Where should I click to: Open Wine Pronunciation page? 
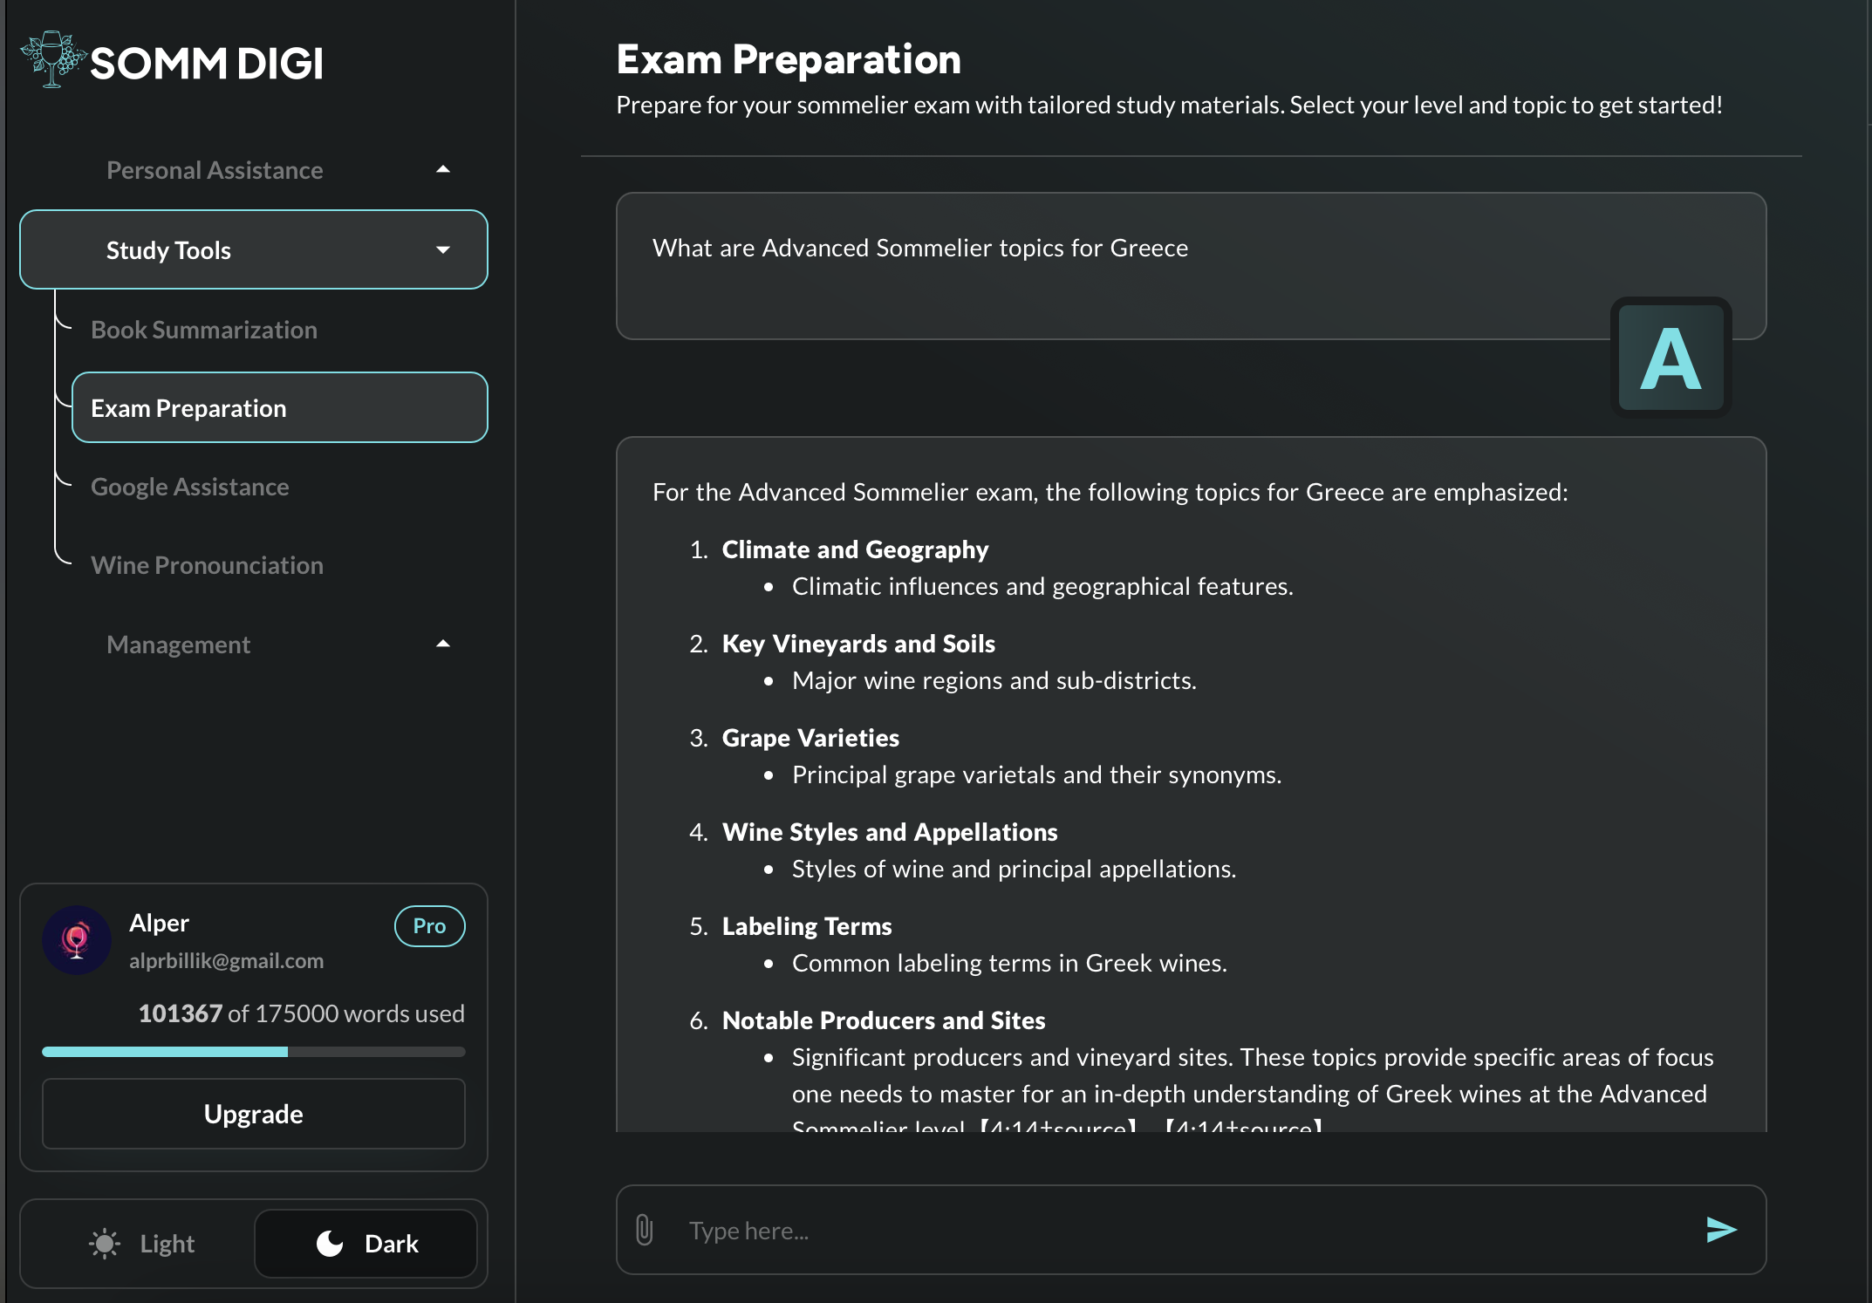click(x=207, y=565)
